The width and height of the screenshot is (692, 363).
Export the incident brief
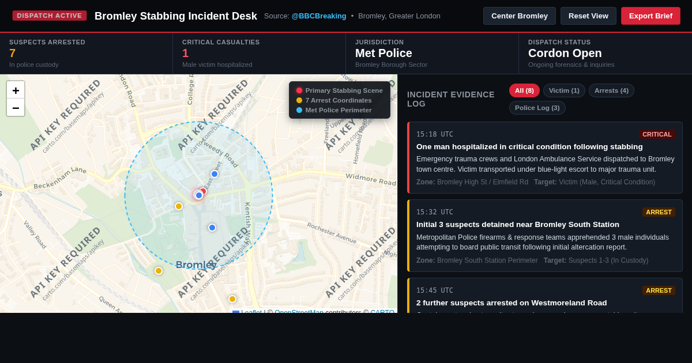click(650, 16)
